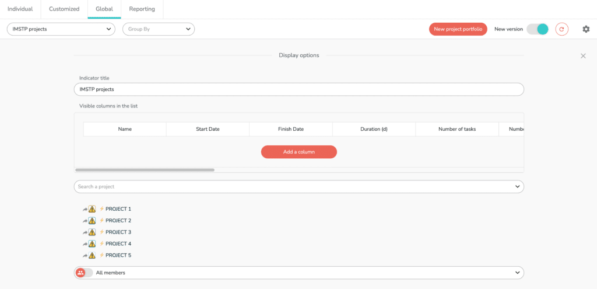Click the Add a column button
The width and height of the screenshot is (597, 289).
(299, 152)
